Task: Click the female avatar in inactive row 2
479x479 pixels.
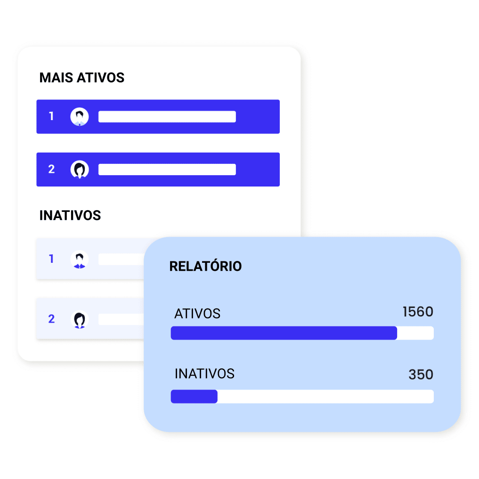Action: tap(80, 319)
